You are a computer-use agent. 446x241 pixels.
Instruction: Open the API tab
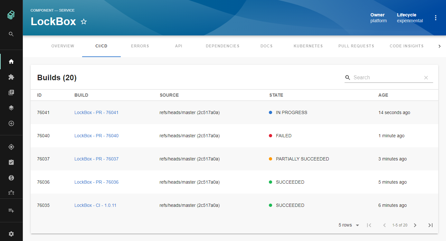tap(179, 46)
